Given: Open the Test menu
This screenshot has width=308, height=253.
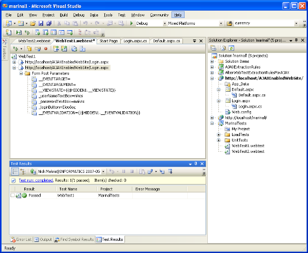Looking at the screenshot, I should click(x=122, y=15).
